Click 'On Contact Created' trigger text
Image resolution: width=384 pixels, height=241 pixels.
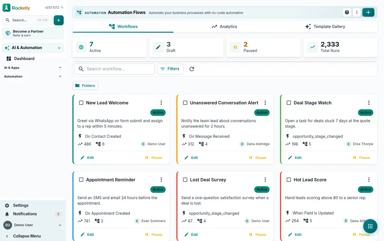(x=103, y=136)
